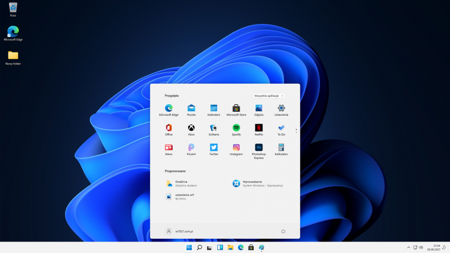The height and width of the screenshot is (253, 450).
Task: Open the ustawienia-w11 recommended file
Action: click(x=180, y=197)
